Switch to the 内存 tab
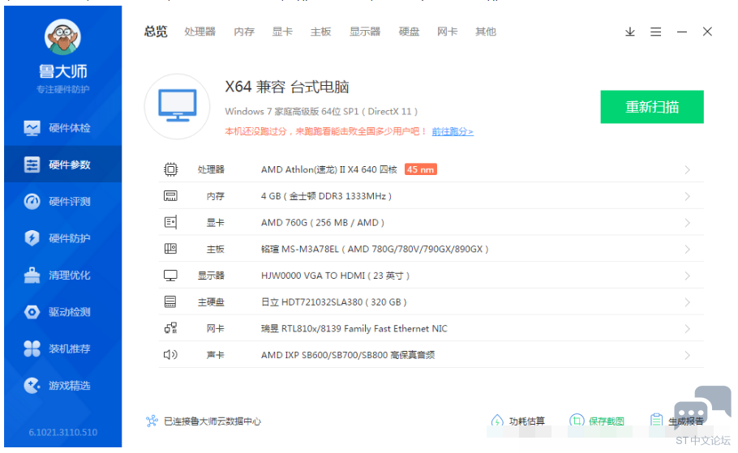The image size is (738, 453). [x=244, y=32]
